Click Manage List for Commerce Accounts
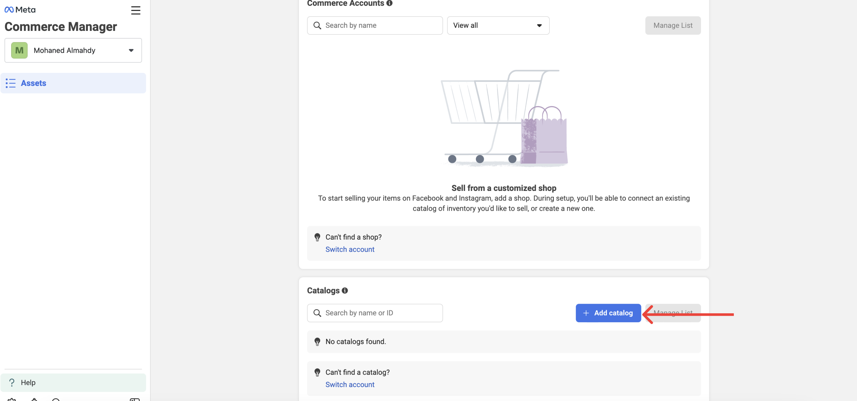The image size is (857, 401). click(x=673, y=25)
